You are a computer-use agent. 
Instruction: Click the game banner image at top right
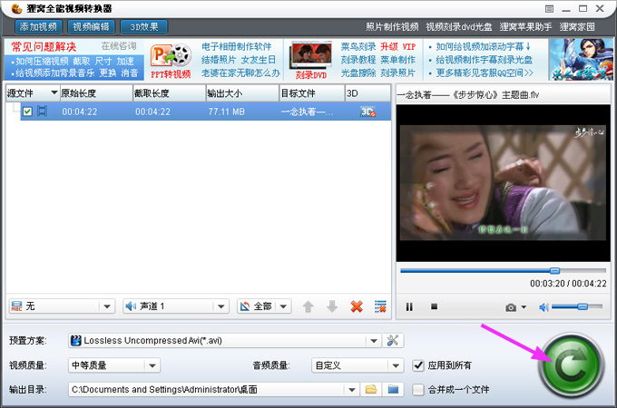pos(582,59)
